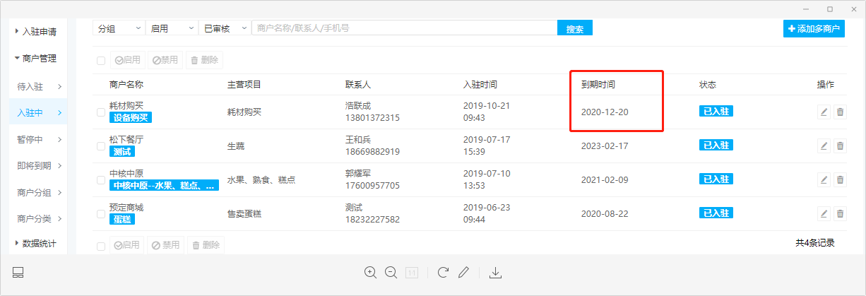Viewport: 866px width, 296px height.
Task: Open the 商户分类 sidebar item
Action: pos(39,219)
